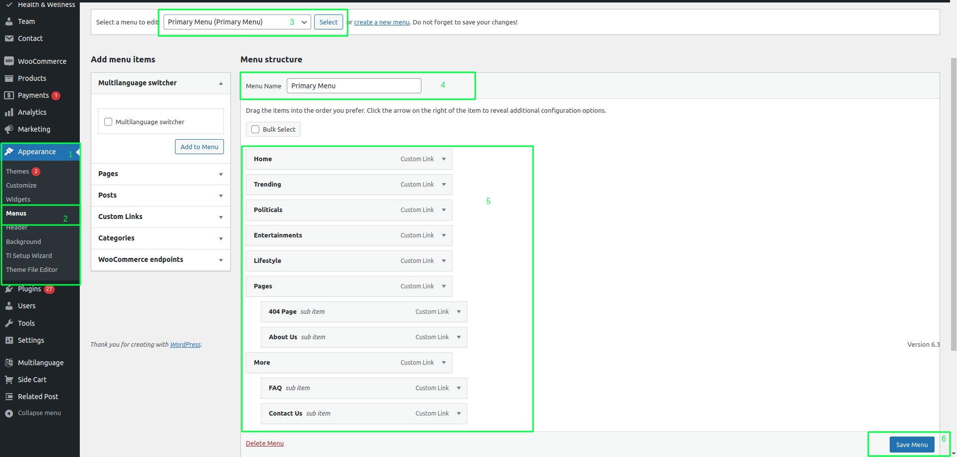Click the page vertical scrollbar
957x457 pixels.
(953, 204)
